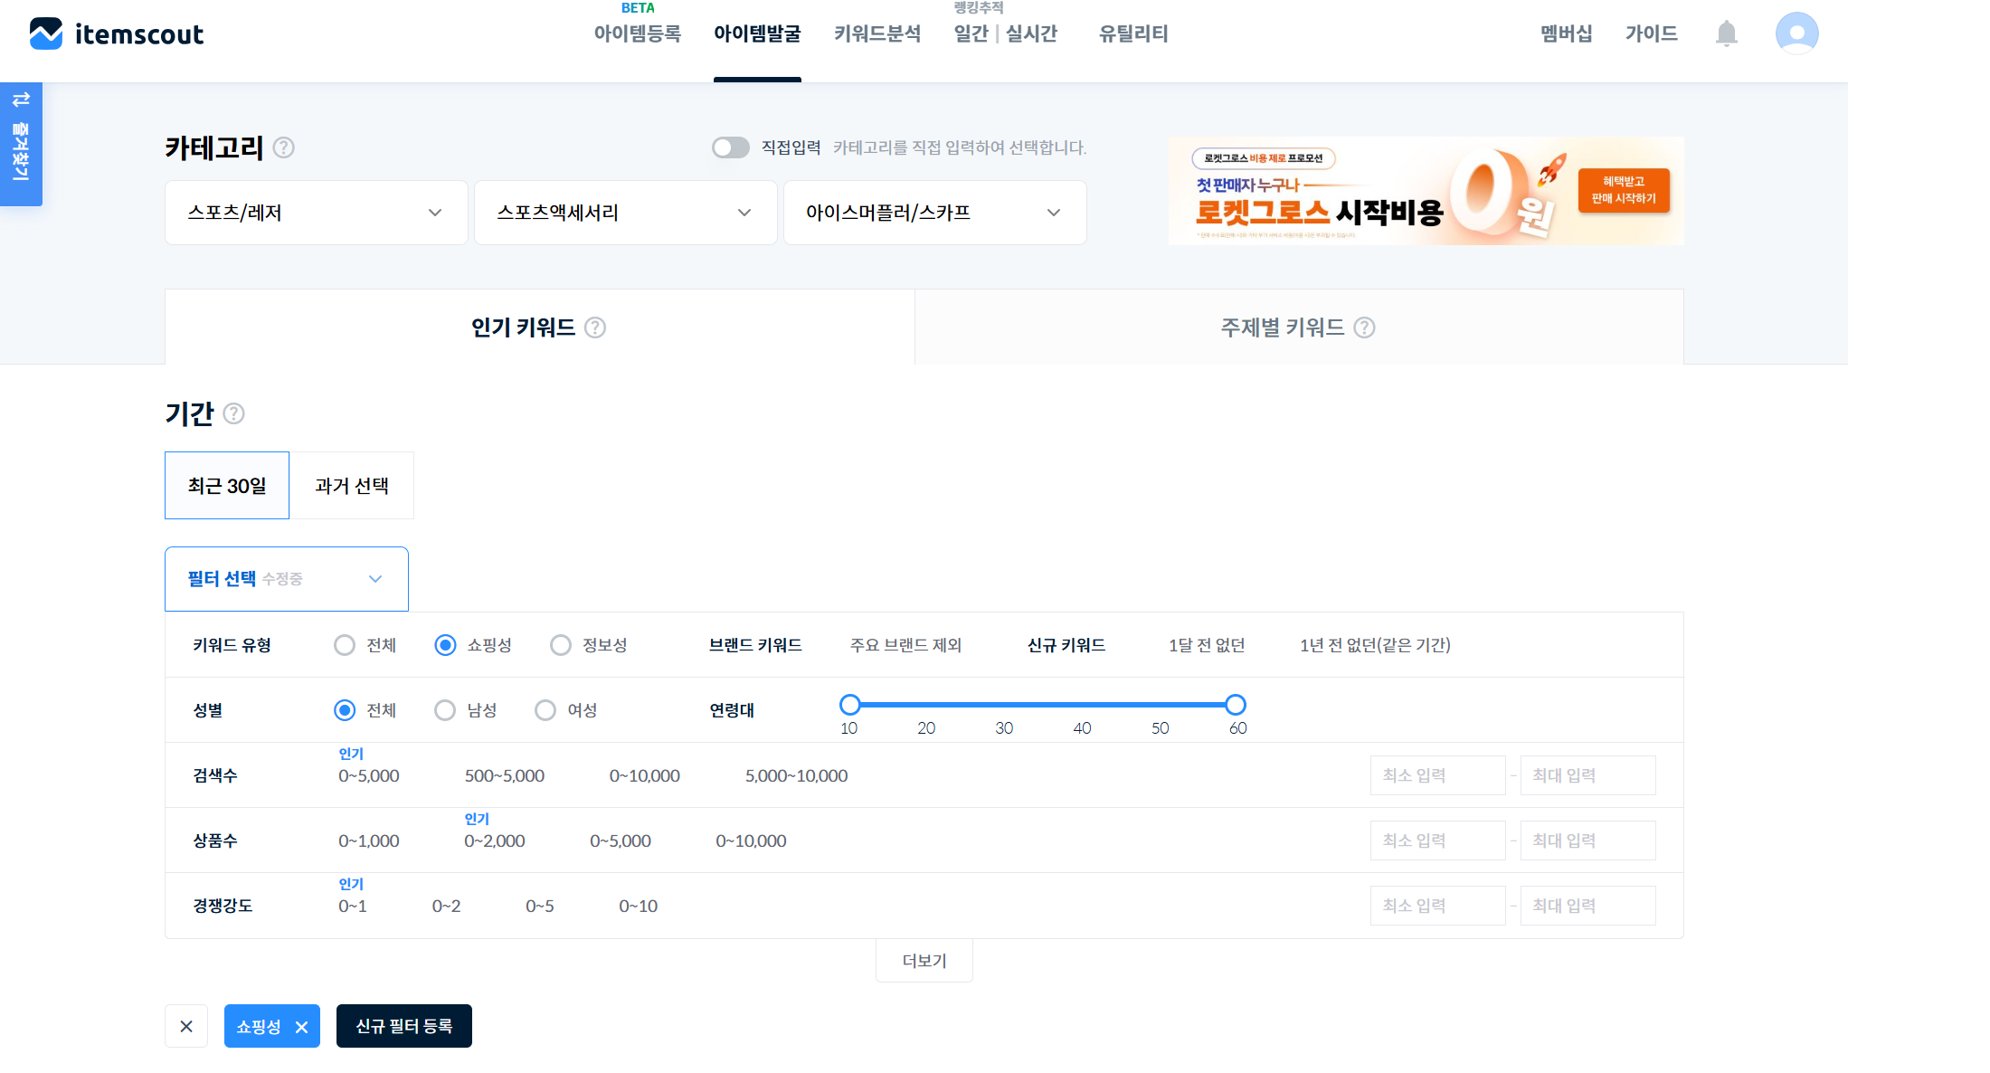Viewport: 1990px width, 1073px height.
Task: Open the user profile avatar
Action: coord(1796,33)
